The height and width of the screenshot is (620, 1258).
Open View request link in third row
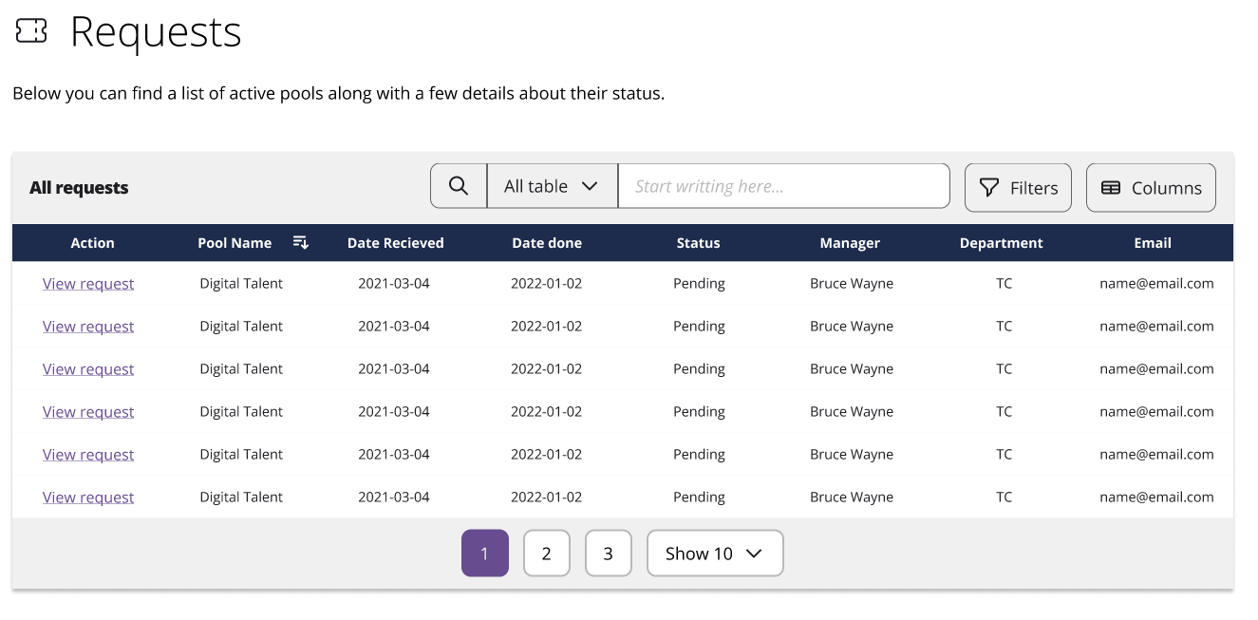coord(88,369)
